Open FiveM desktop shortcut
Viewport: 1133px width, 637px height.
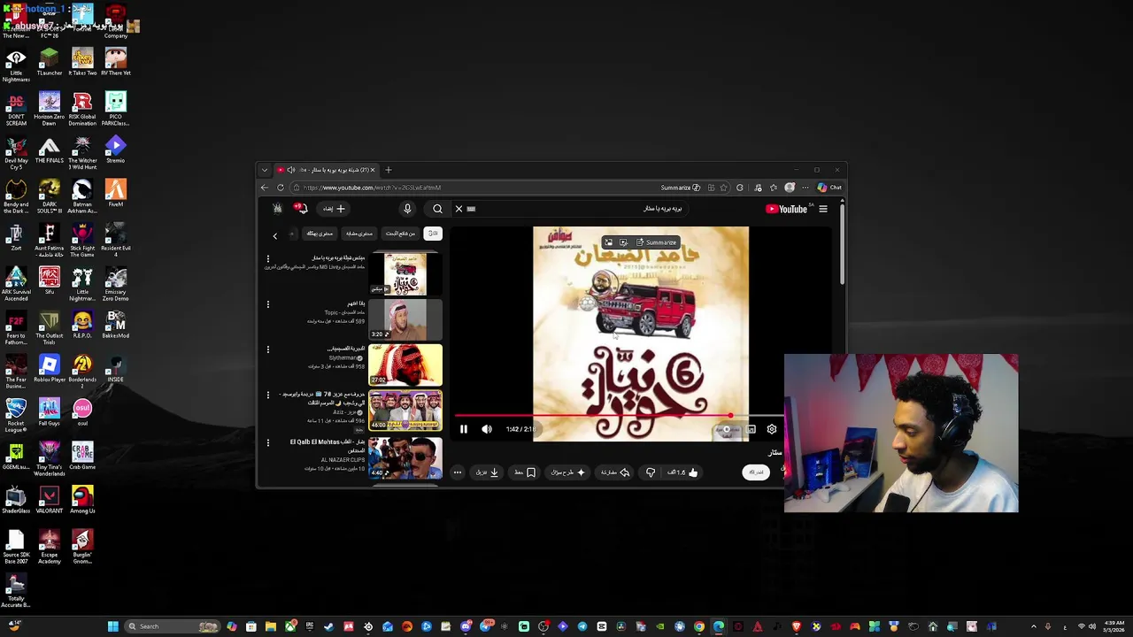116,193
